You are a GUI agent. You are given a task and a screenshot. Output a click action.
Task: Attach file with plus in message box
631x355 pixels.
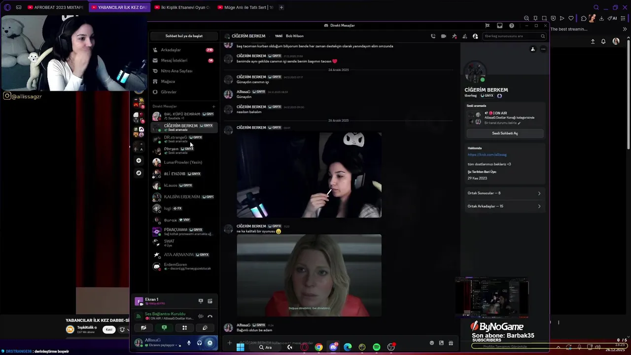click(x=229, y=343)
